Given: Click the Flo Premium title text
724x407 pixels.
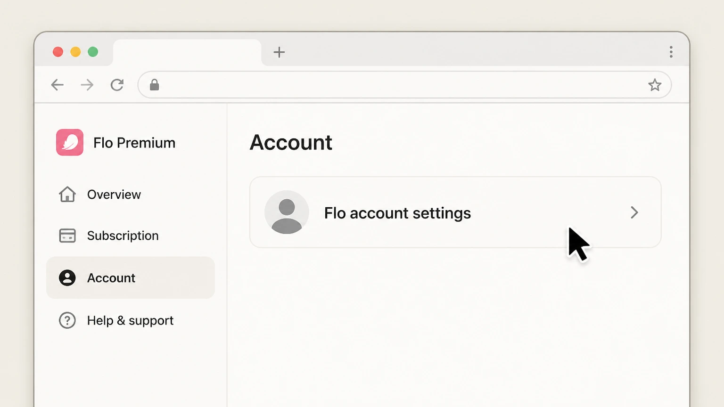Looking at the screenshot, I should (134, 143).
